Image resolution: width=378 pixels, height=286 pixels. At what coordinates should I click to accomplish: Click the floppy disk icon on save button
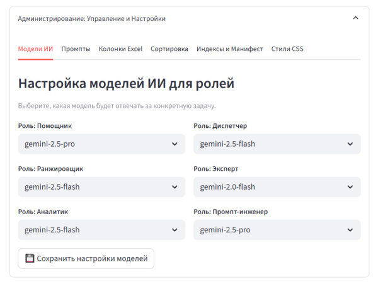pos(30,258)
